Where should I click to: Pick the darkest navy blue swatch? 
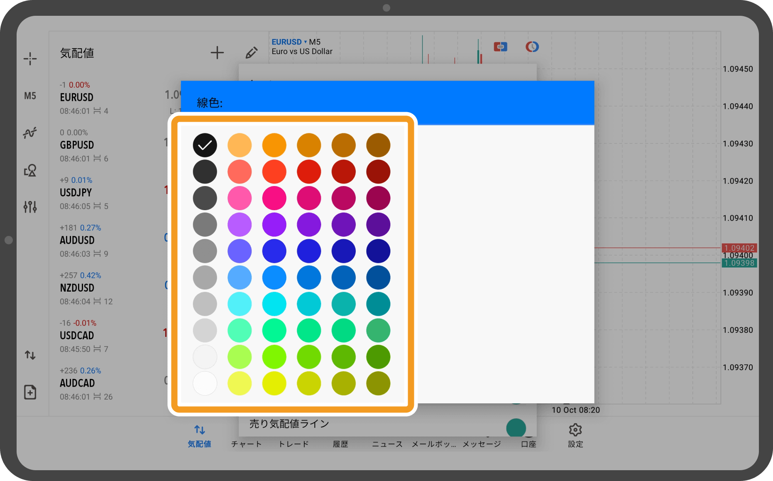click(378, 251)
